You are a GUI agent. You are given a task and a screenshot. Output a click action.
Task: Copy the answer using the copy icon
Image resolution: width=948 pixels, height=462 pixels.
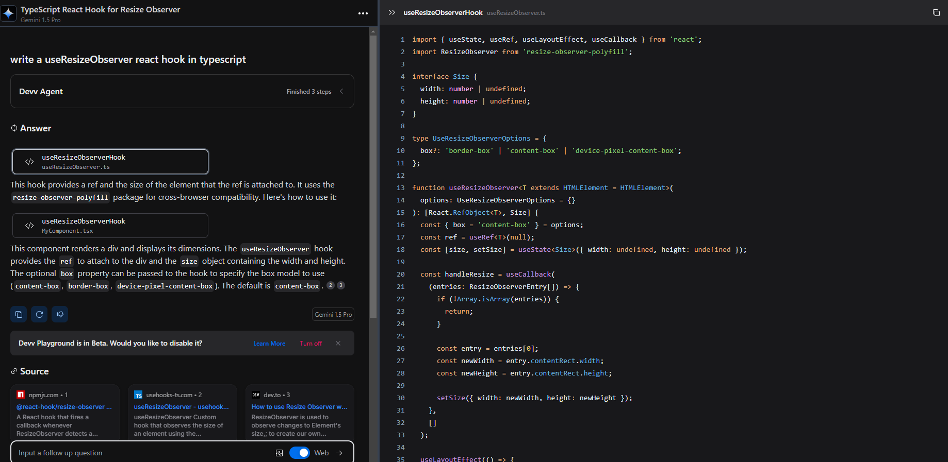click(x=19, y=314)
